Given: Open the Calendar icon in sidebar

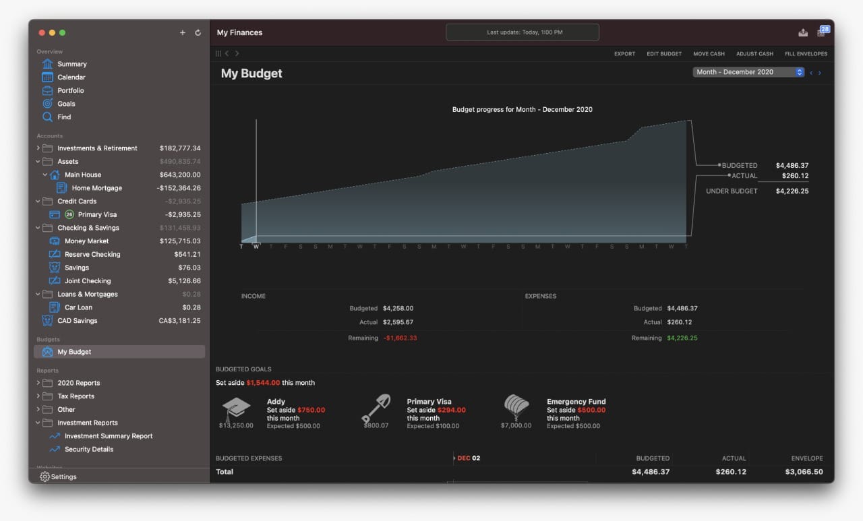Looking at the screenshot, I should [x=47, y=77].
